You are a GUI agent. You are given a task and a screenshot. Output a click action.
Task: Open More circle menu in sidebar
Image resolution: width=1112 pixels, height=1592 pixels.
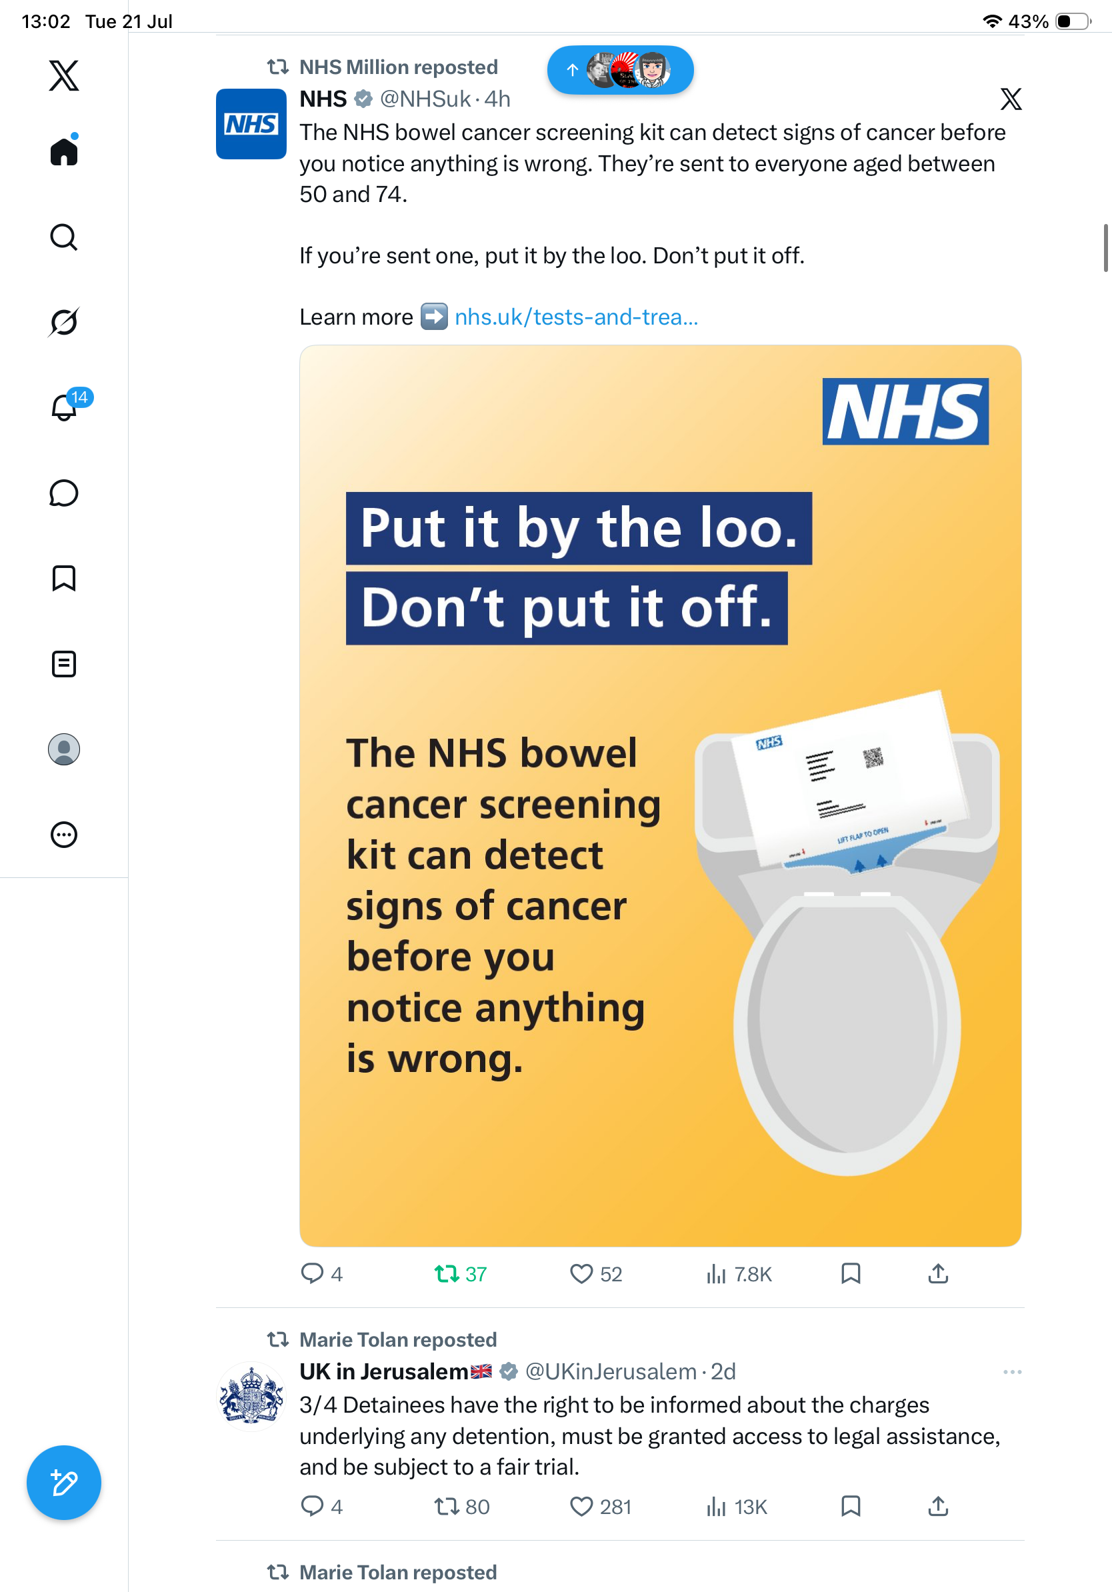[x=64, y=835]
